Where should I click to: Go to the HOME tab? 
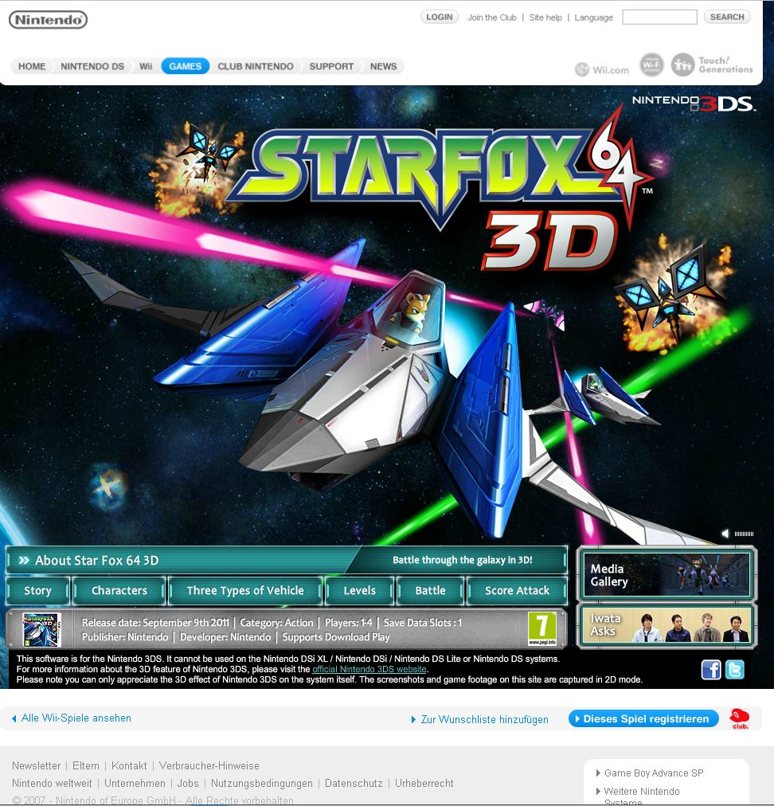coord(32,66)
